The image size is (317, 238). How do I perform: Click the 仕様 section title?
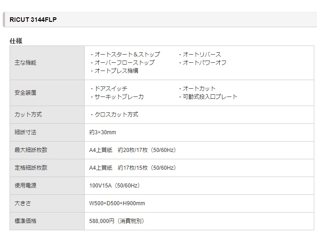click(x=16, y=41)
